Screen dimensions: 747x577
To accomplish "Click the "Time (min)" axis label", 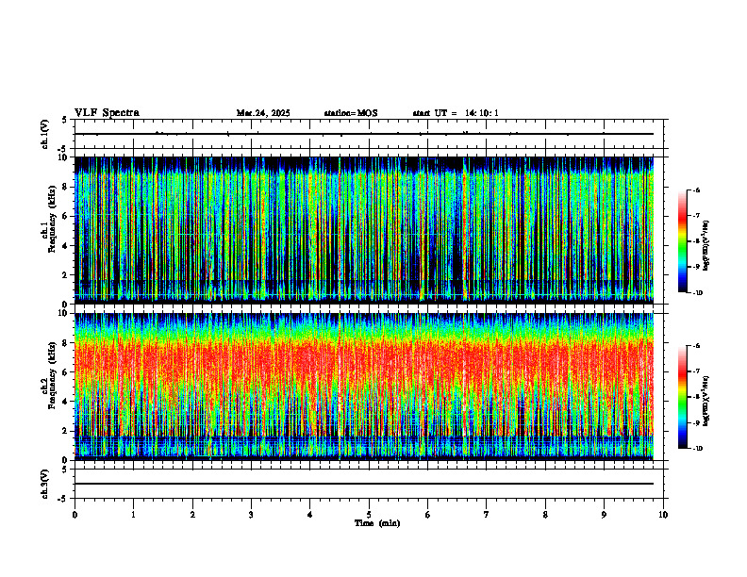I will (377, 523).
